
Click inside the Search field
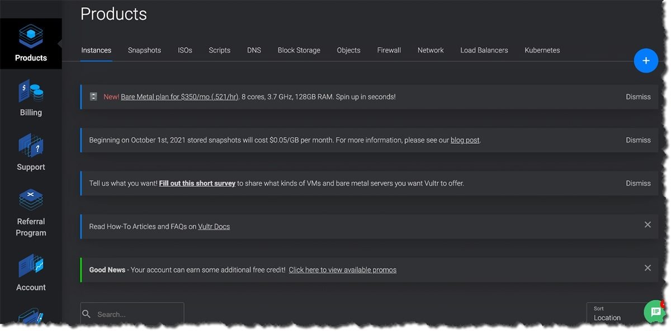click(134, 314)
